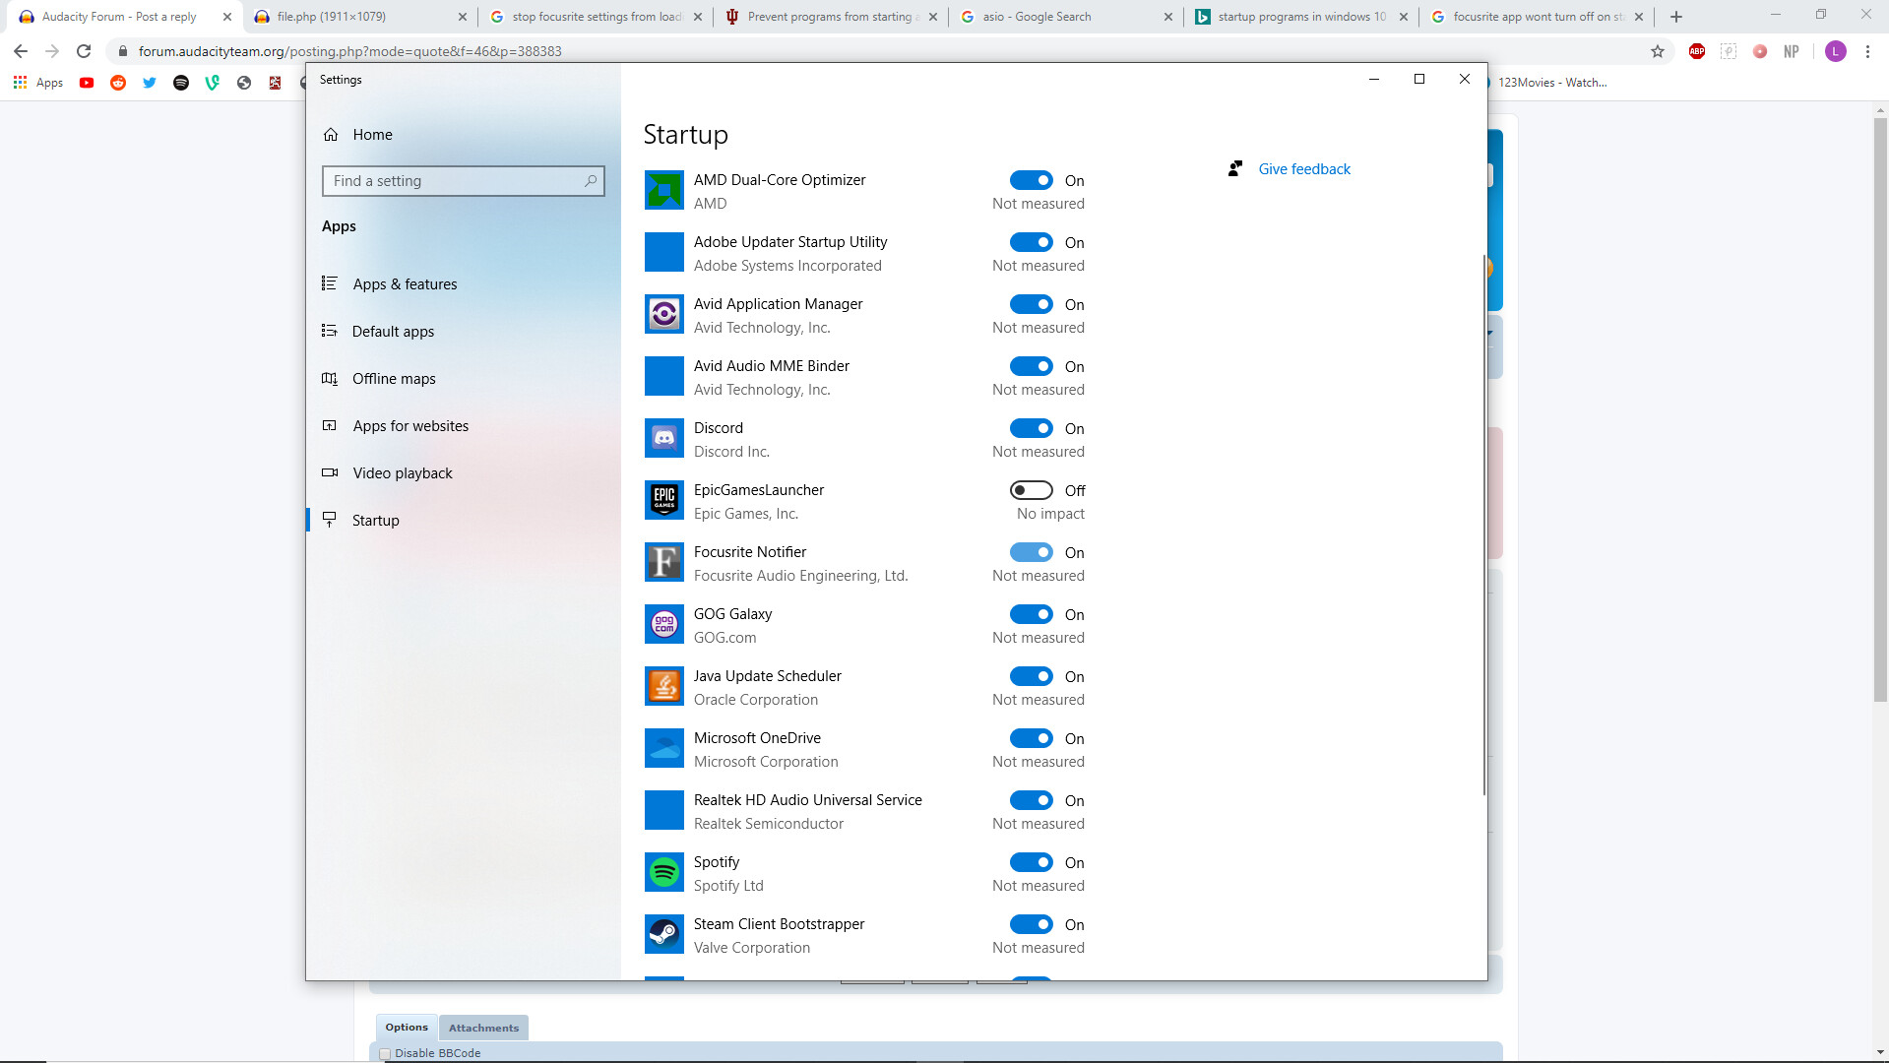The height and width of the screenshot is (1063, 1889).
Task: Open Video playback settings
Action: pyautogui.click(x=463, y=473)
